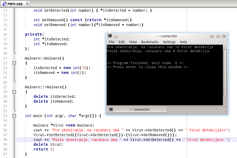Click 'delete itsDetected;' on line 29
Image resolution: width=237 pixels, height=158 pixels.
click(x=55, y=97)
